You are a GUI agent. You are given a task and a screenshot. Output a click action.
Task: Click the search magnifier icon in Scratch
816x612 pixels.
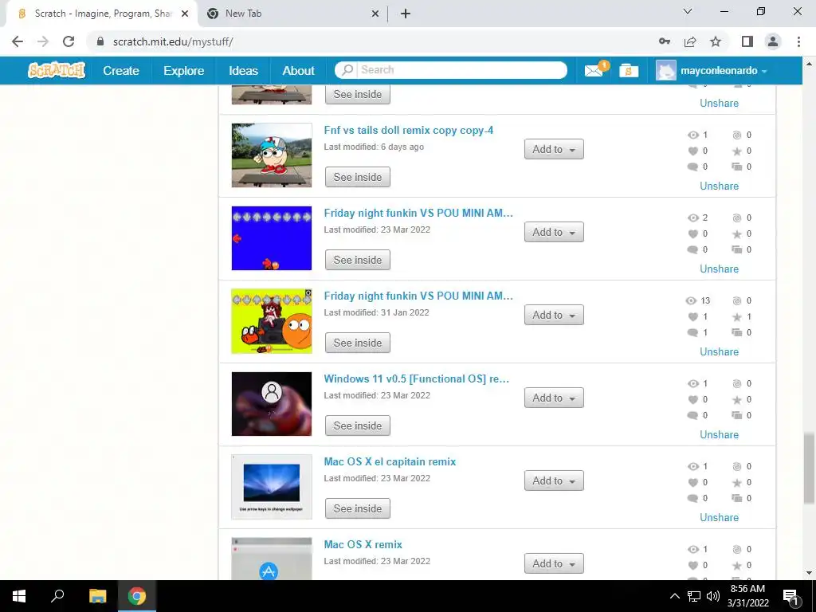pos(347,70)
